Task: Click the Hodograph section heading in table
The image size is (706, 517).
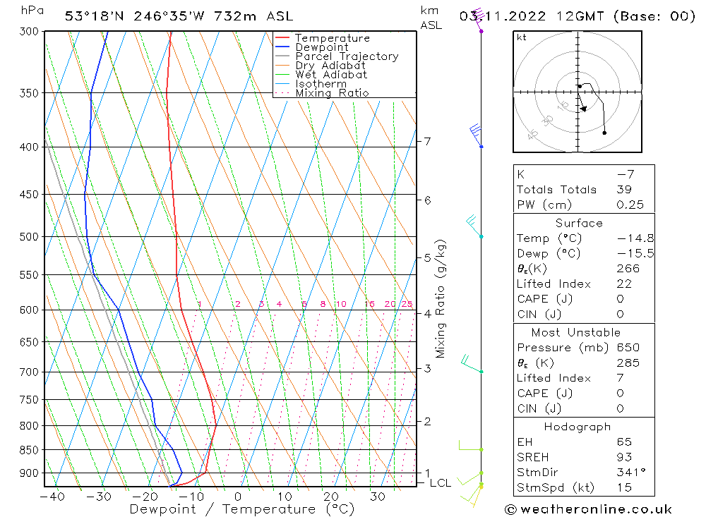Action: 578,427
